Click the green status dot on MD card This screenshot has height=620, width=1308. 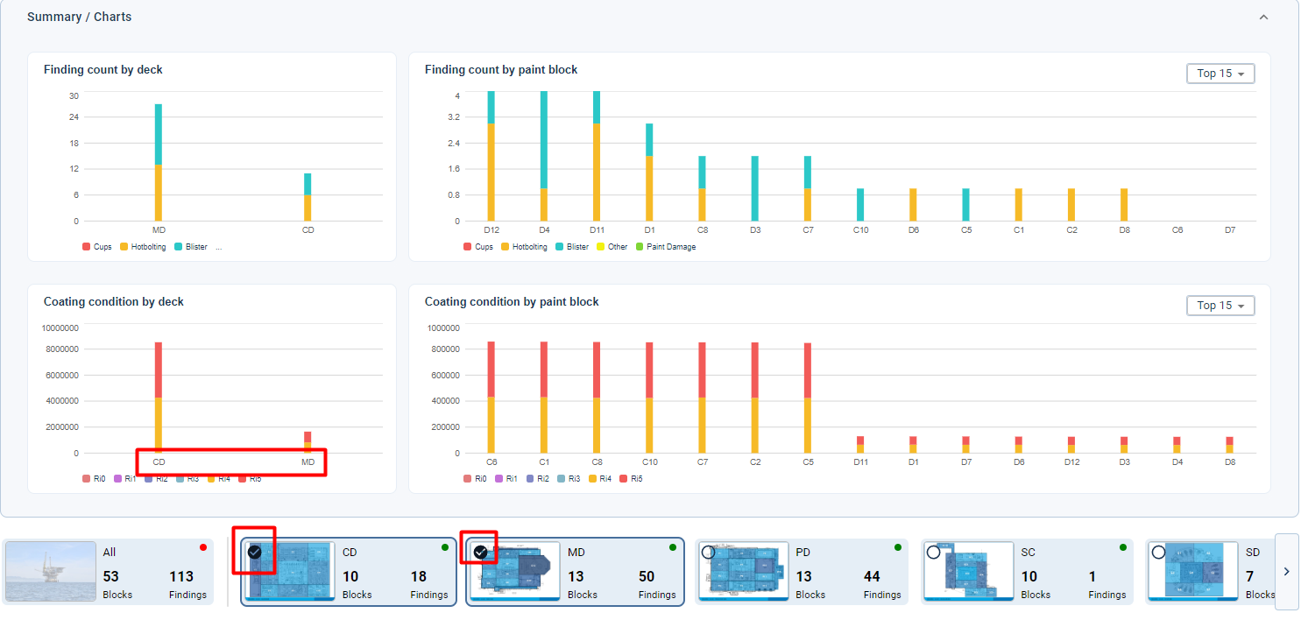pyautogui.click(x=672, y=547)
